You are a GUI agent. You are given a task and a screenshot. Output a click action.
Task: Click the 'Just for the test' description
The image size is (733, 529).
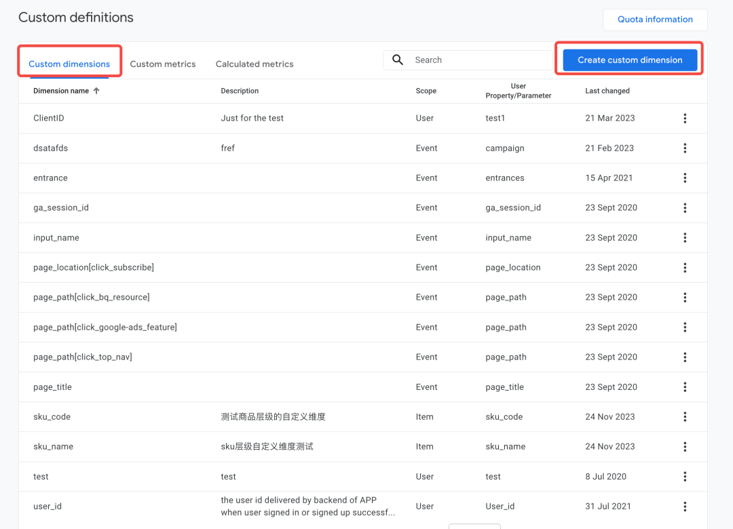click(x=252, y=118)
